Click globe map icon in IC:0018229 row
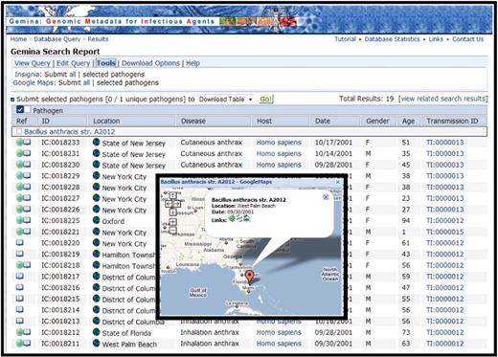498x357 pixels. [96, 176]
